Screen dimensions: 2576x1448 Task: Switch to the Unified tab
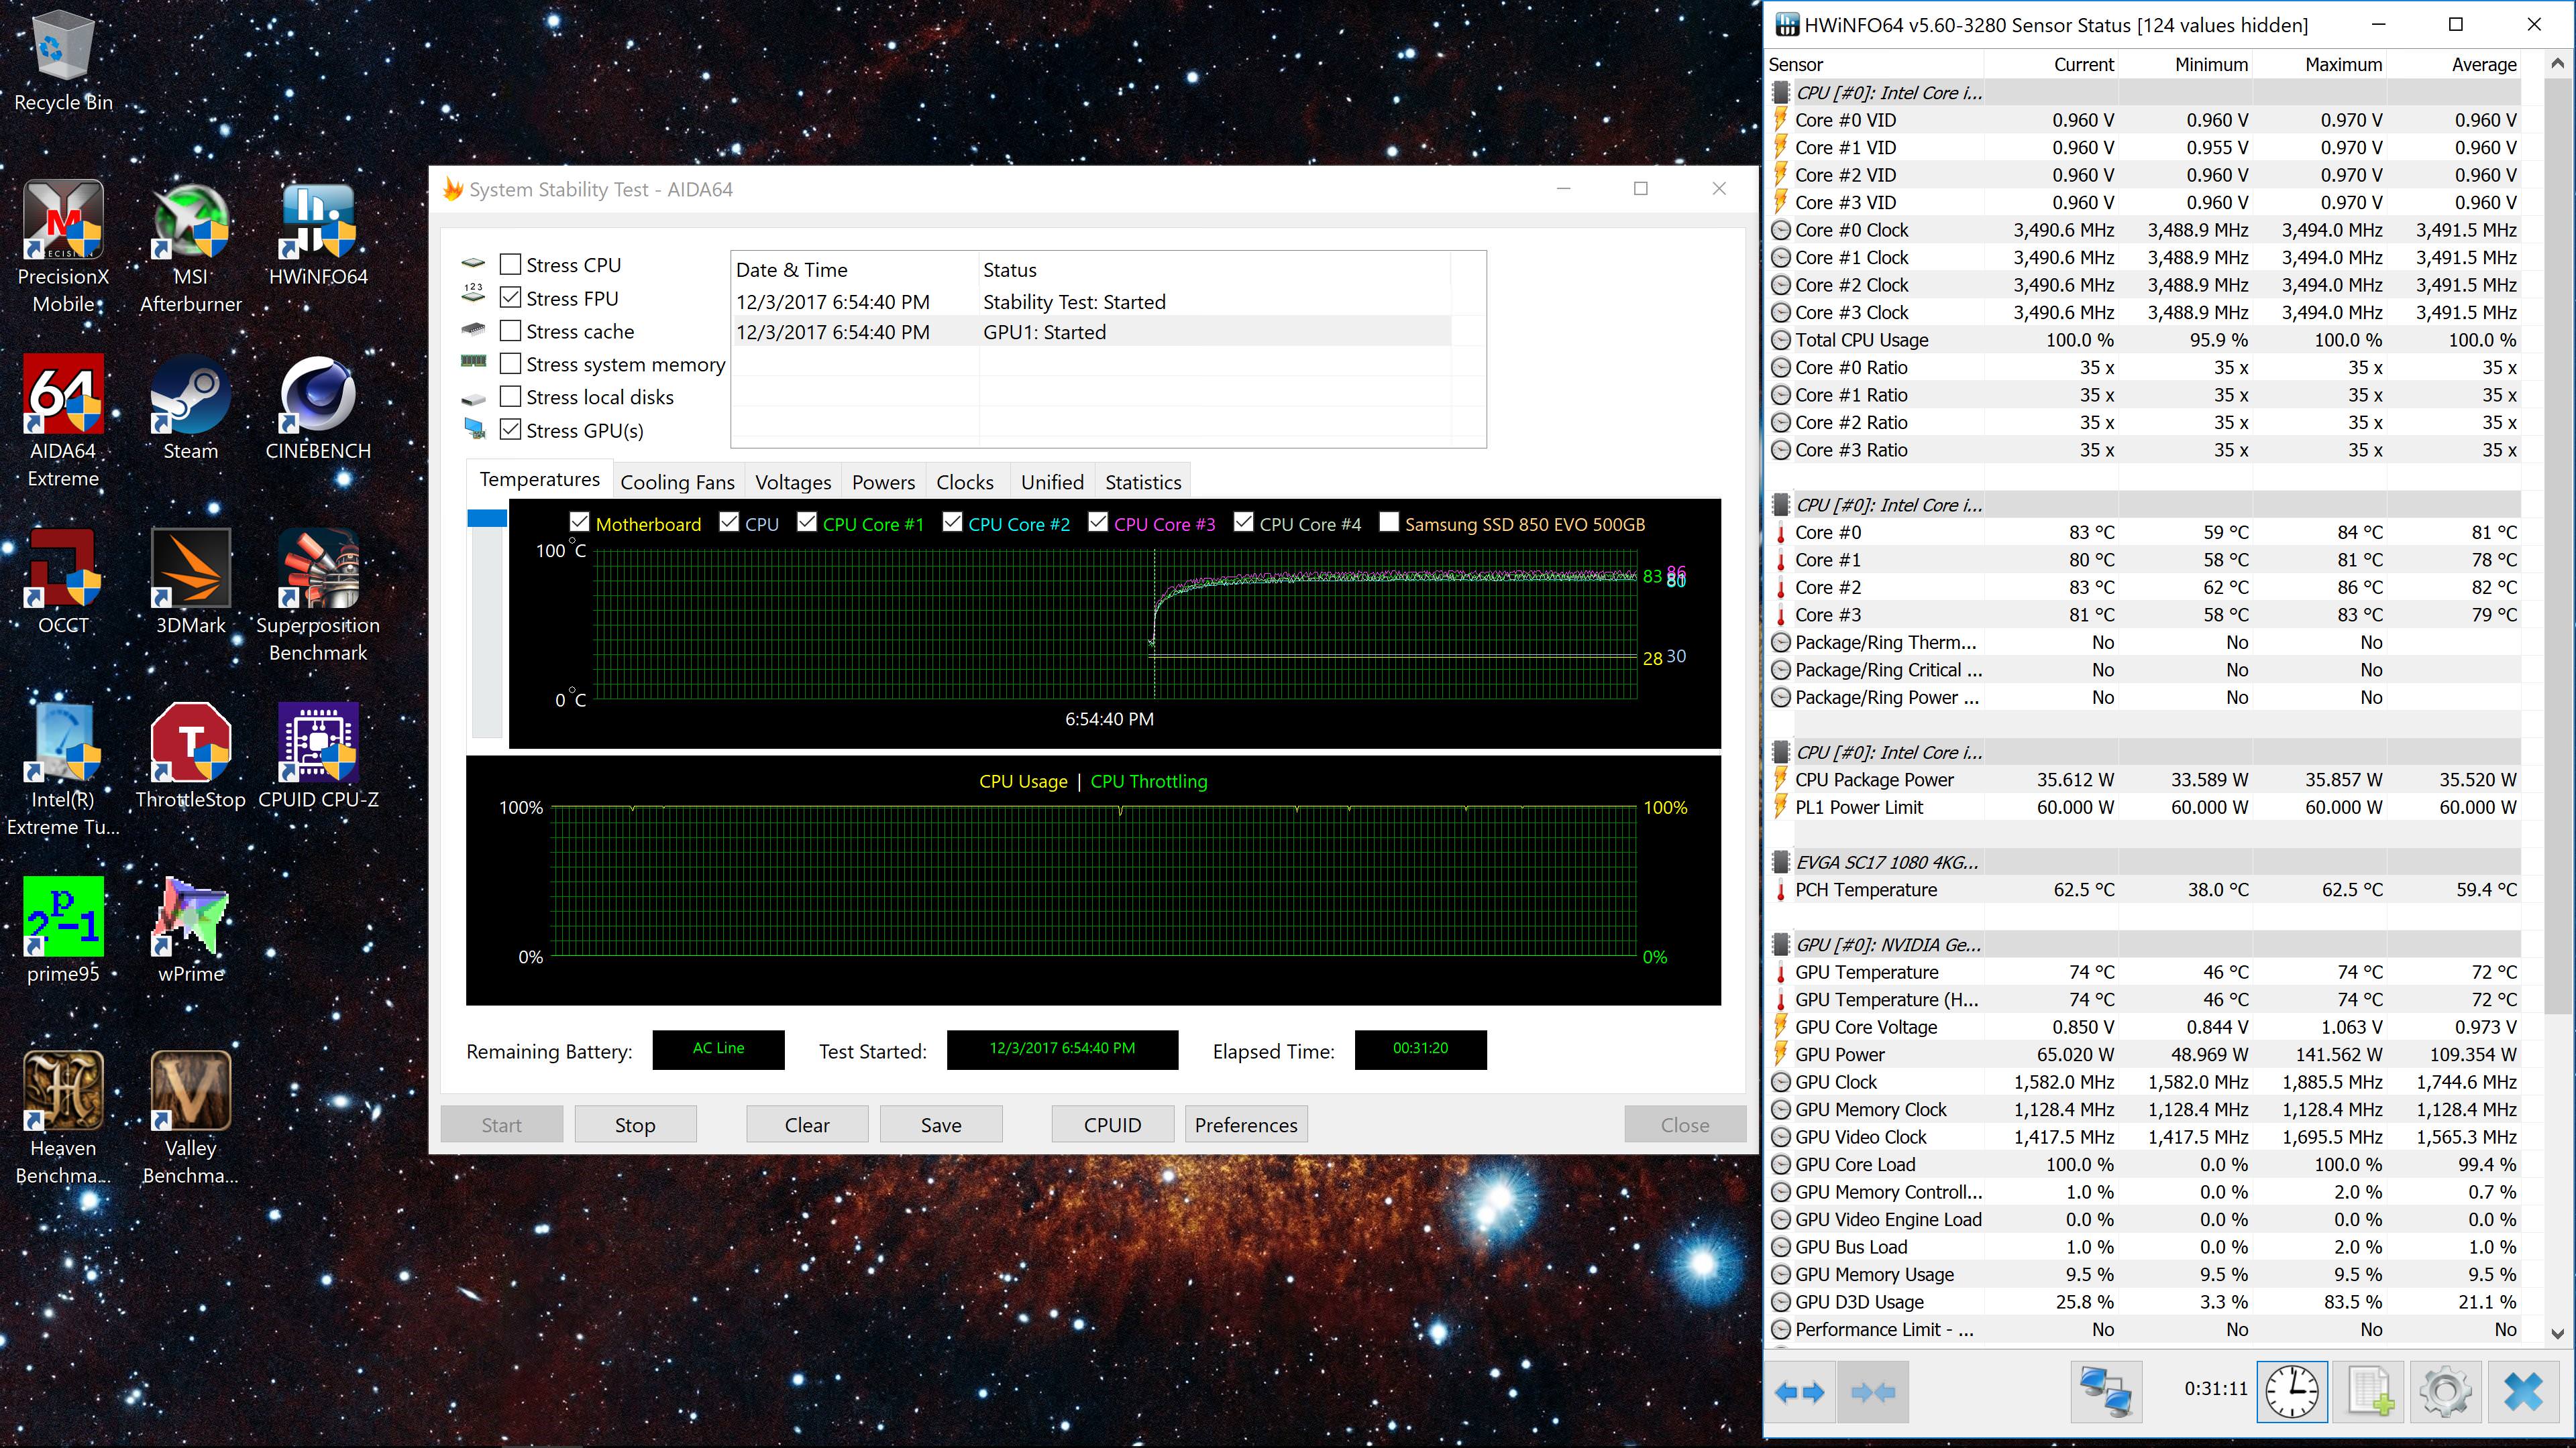1052,482
